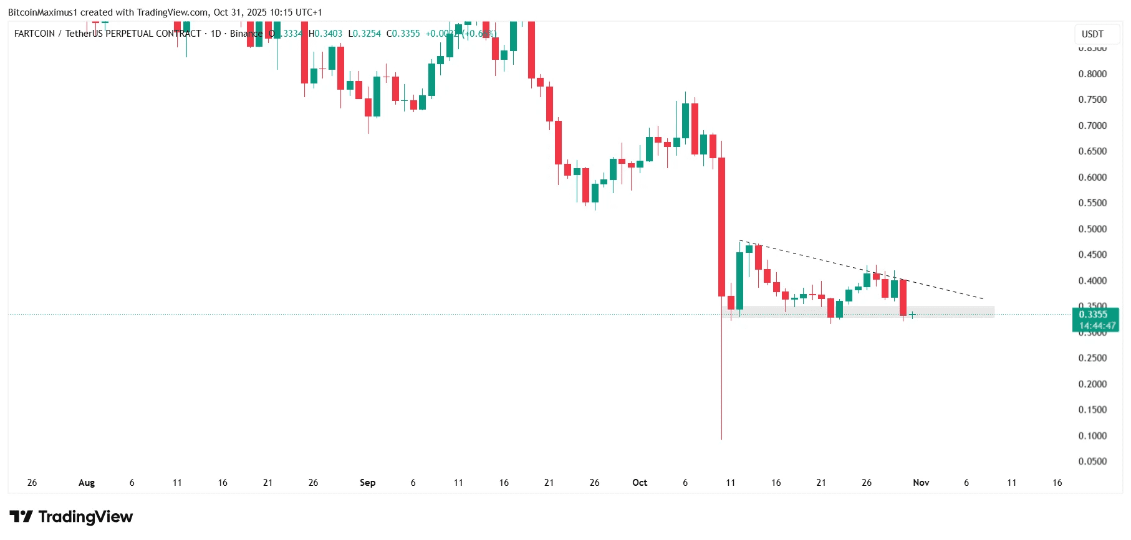This screenshot has width=1131, height=540.
Task: Click the Oct label on time axis
Action: [x=640, y=483]
